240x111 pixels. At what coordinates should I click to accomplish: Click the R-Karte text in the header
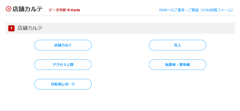[x=74, y=10]
